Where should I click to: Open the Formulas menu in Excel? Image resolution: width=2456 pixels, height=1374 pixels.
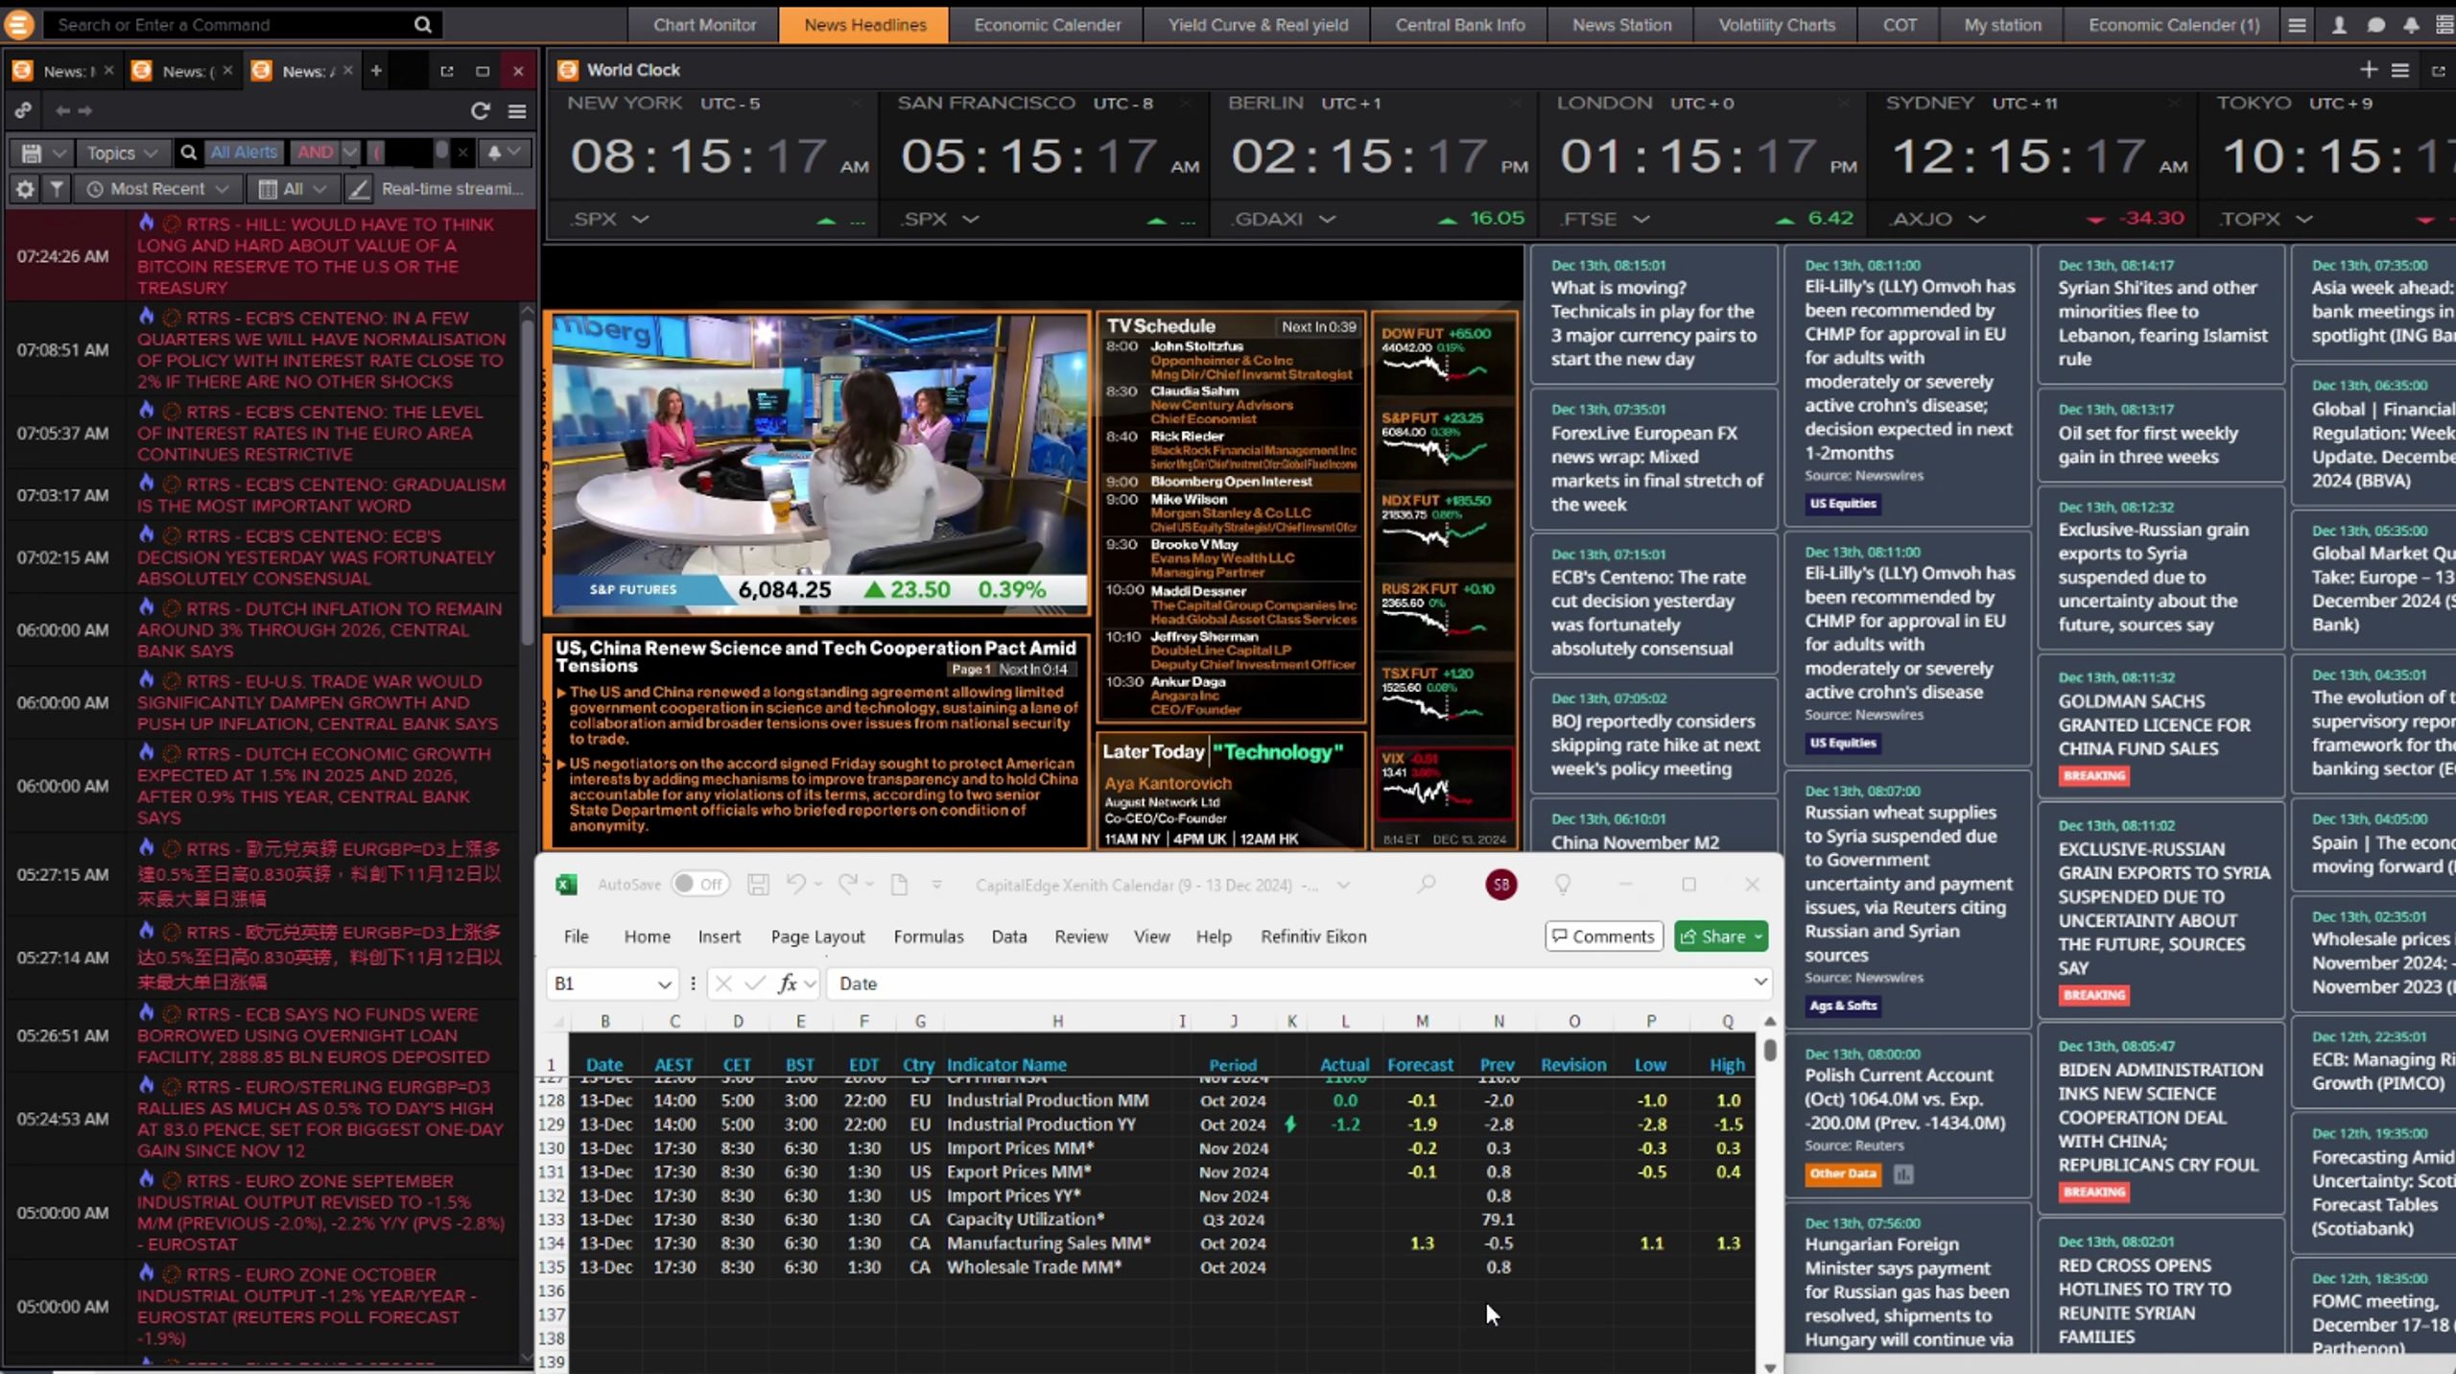928,936
